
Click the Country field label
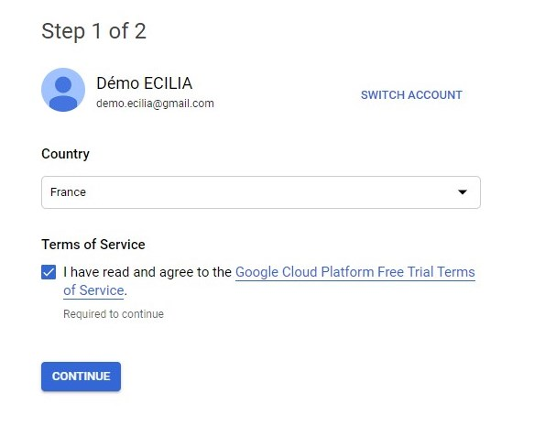click(x=65, y=154)
